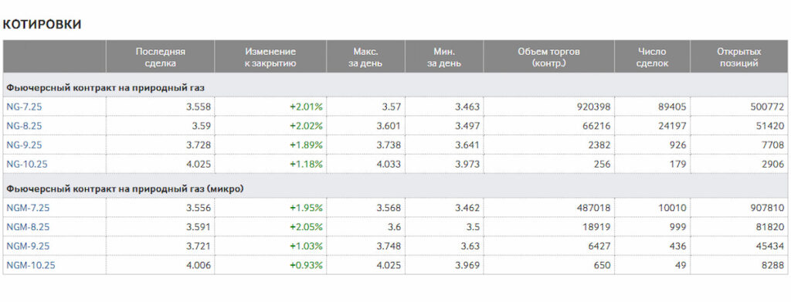Open the NG-8.25 contract link
The width and height of the screenshot is (791, 302).
[24, 126]
